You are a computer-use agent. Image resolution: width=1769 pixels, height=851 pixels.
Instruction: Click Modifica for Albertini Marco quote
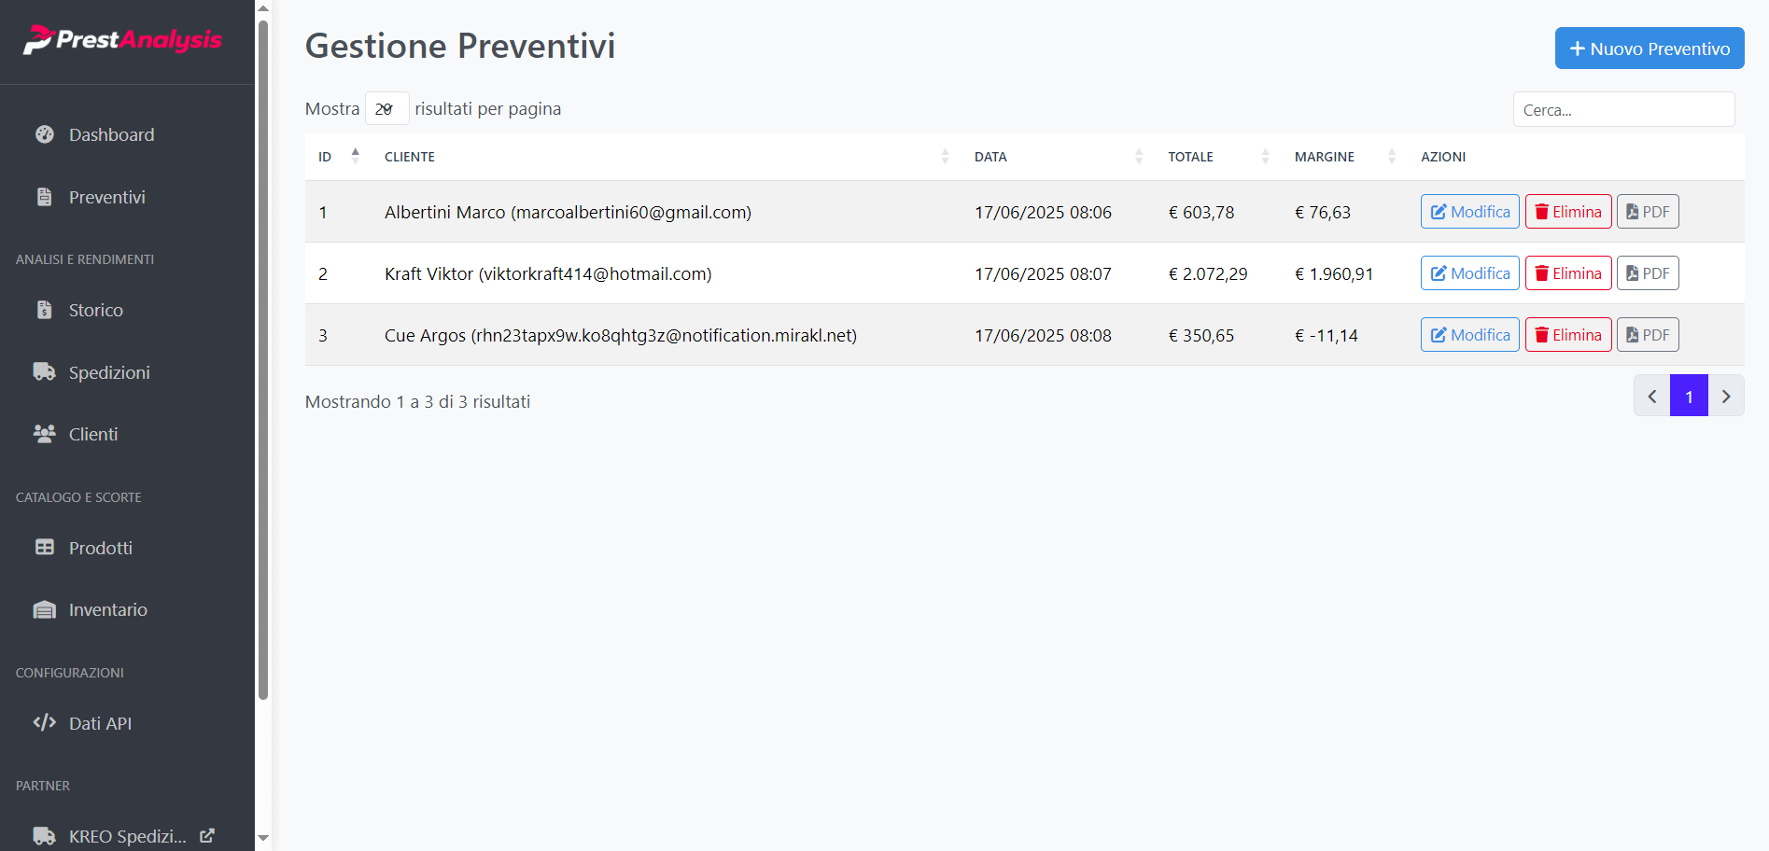[1469, 212]
